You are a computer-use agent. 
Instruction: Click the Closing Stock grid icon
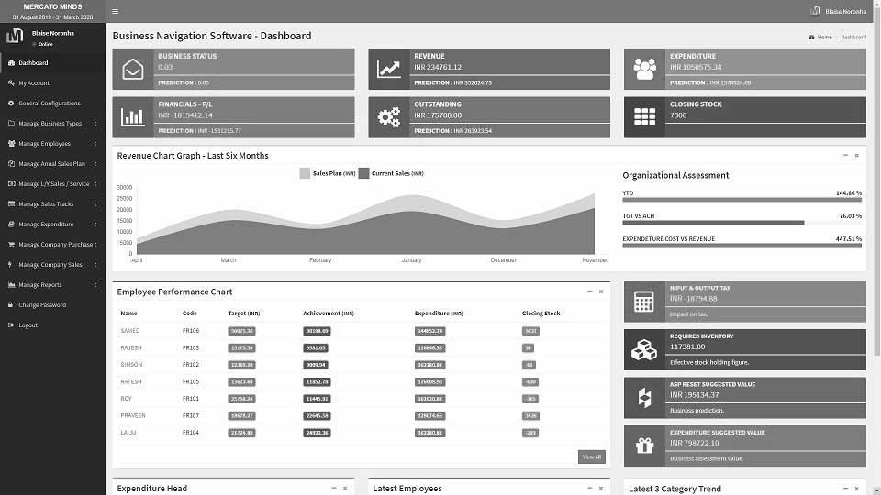pos(645,117)
